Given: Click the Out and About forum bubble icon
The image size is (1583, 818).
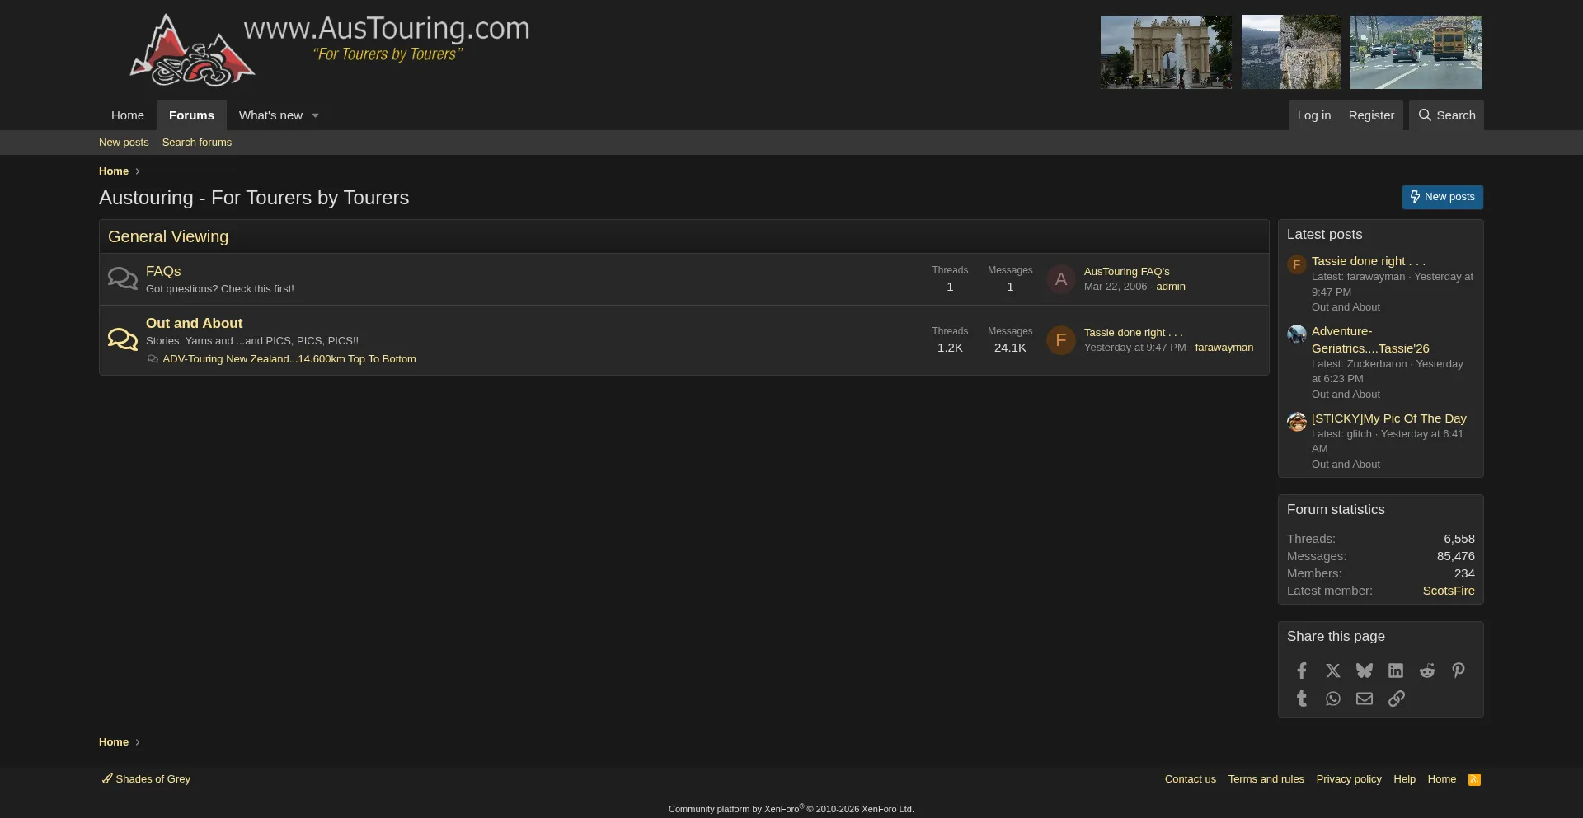Looking at the screenshot, I should click(x=123, y=339).
